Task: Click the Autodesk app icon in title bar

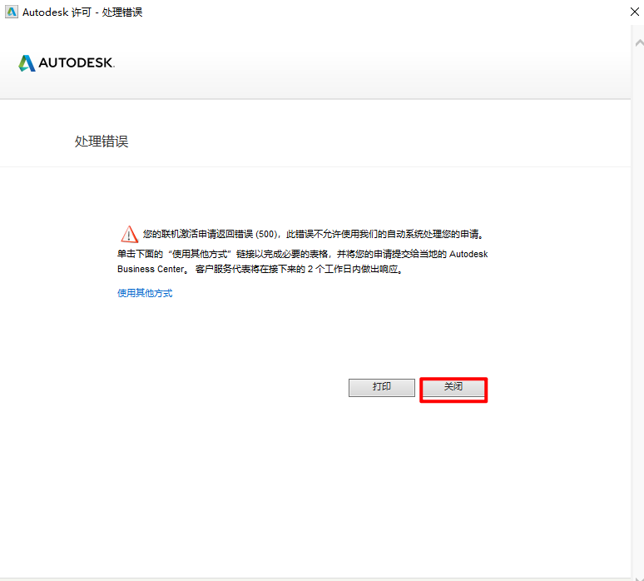Action: [12, 12]
